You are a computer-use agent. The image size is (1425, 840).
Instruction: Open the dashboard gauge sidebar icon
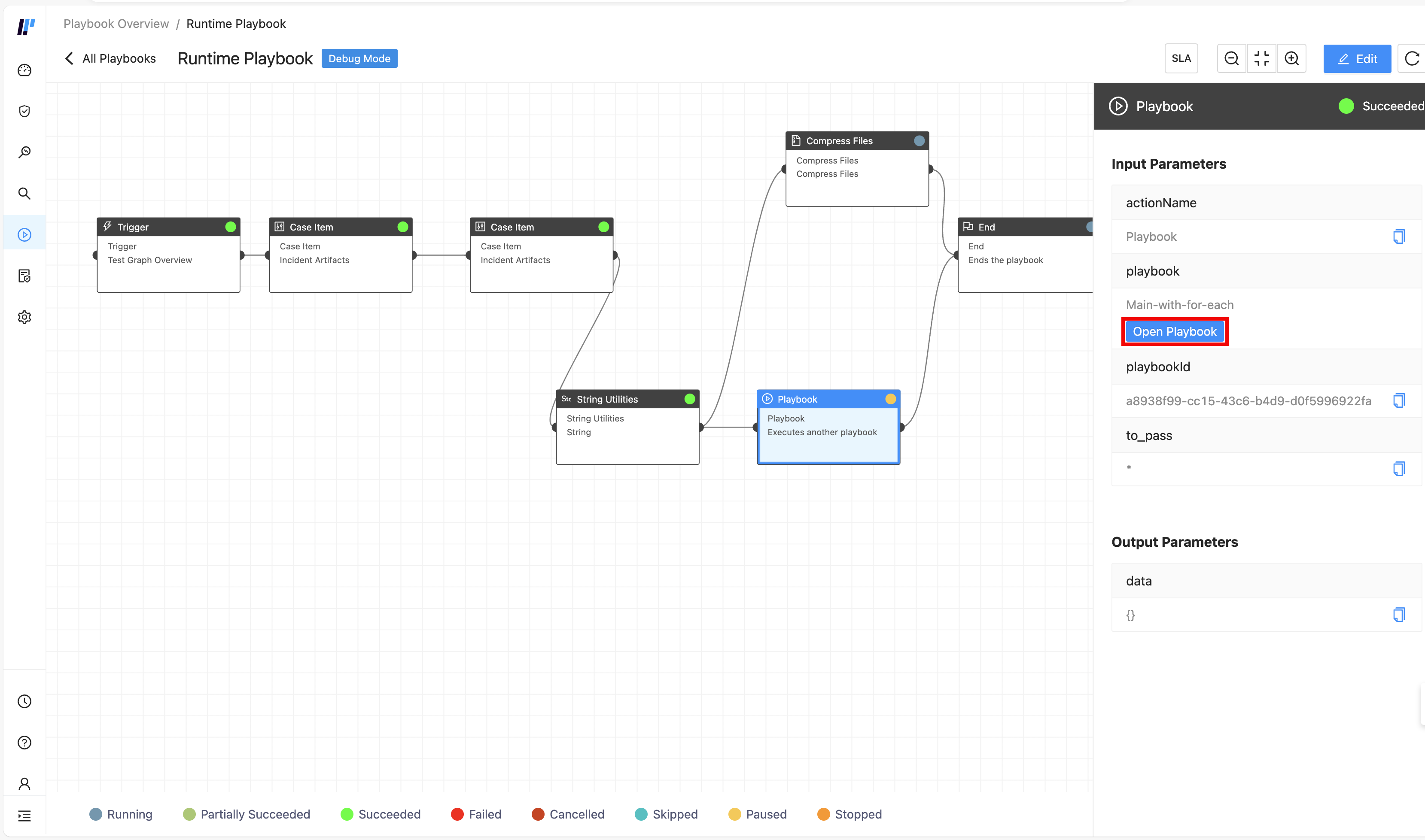pos(24,70)
